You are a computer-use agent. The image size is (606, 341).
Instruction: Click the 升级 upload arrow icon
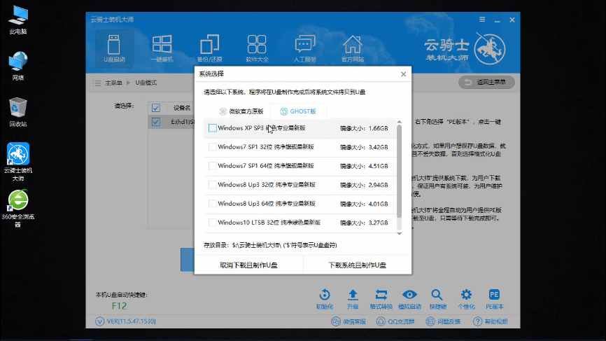[x=353, y=299]
